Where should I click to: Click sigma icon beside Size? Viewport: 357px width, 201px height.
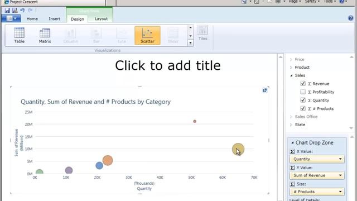[x=292, y=184]
